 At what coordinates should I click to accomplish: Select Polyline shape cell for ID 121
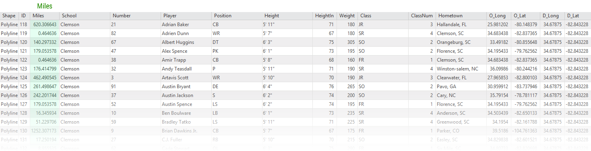pyautogui.click(x=9, y=51)
